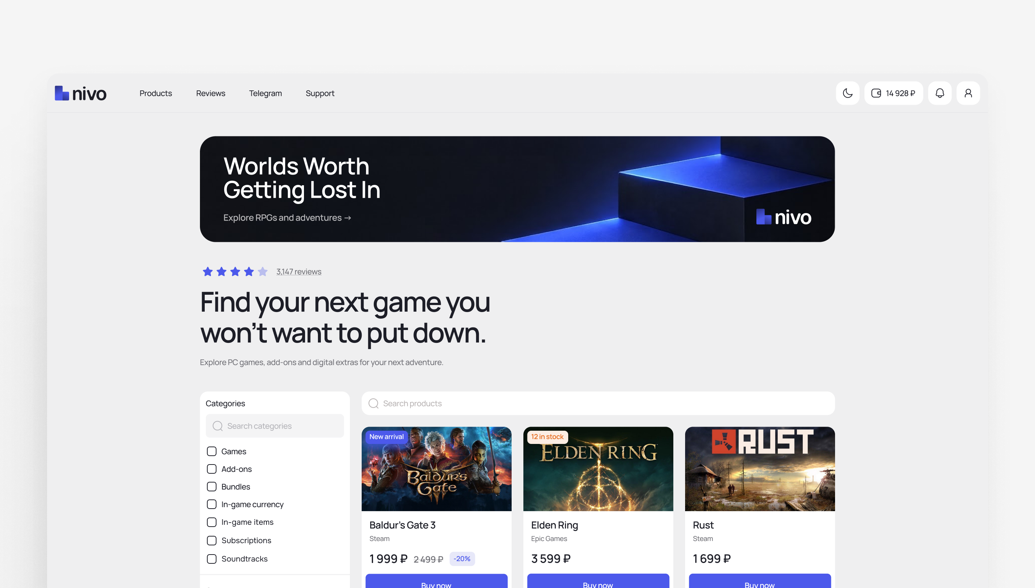Viewport: 1035px width, 588px height.
Task: Click the Epic Games platform label
Action: coord(549,539)
